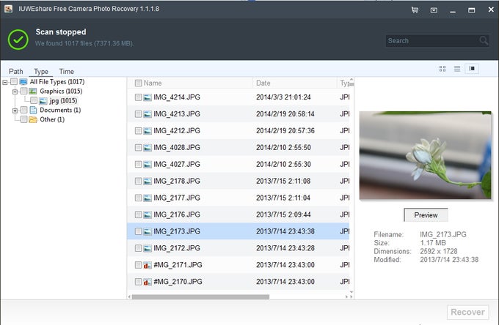Click the image icon of IMG_2177.JPG
Viewport: 499px width, 325px height.
coord(147,198)
